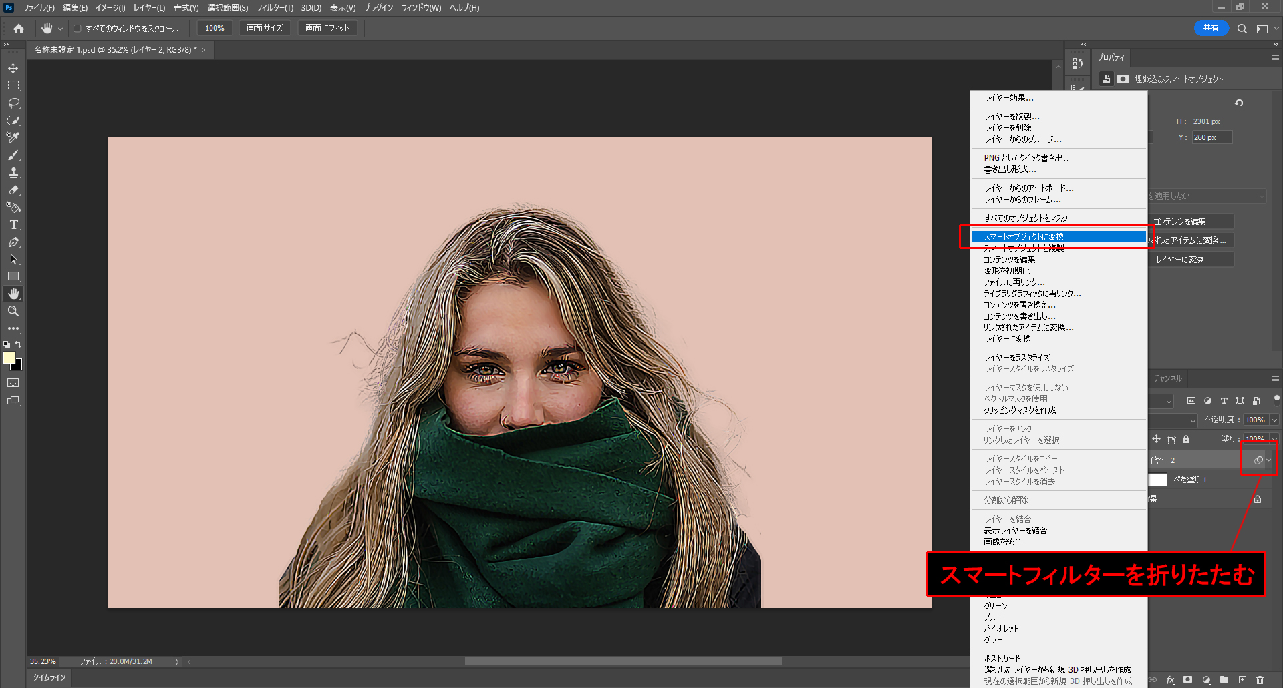Screen dimensions: 1283x688
Task: Toggle lock all on selected layer
Action: coord(1186,439)
